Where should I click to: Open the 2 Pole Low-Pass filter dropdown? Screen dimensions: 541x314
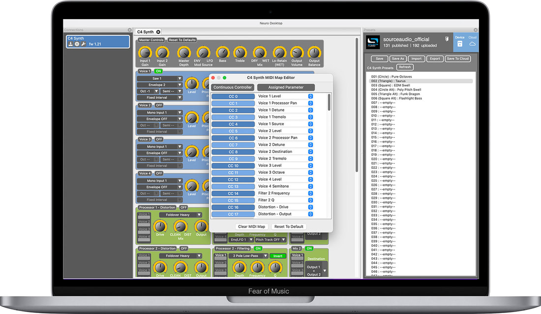pos(248,255)
